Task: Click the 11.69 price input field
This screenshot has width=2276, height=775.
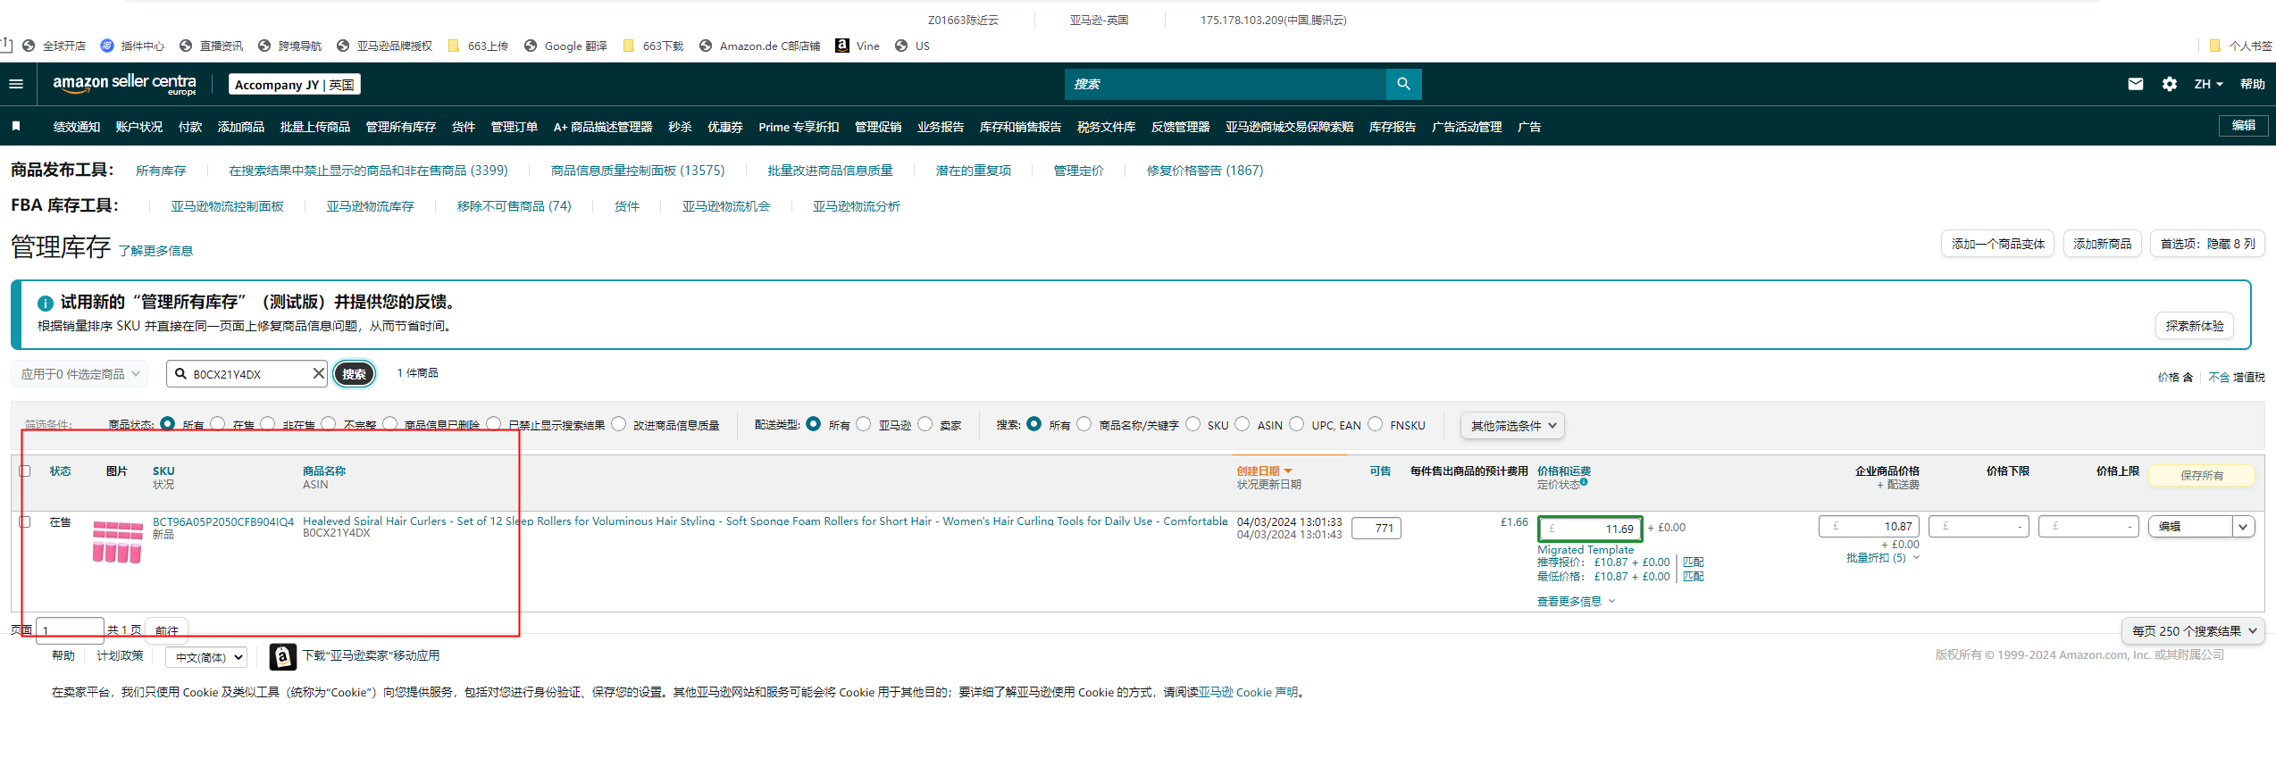Action: [x=1590, y=529]
